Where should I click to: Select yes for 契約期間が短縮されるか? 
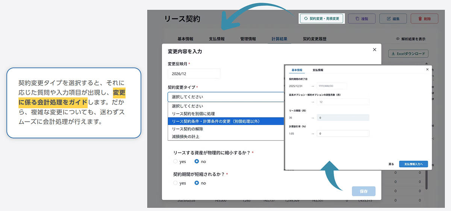[x=176, y=183]
